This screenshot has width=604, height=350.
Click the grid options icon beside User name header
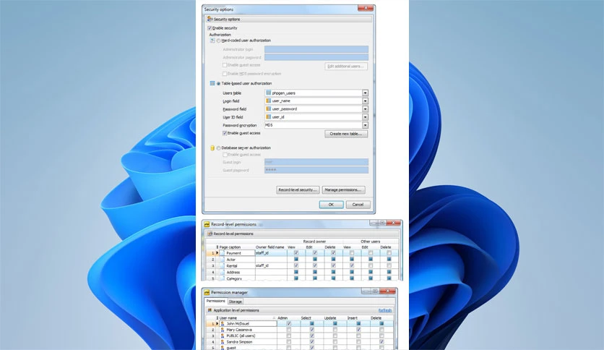click(217, 318)
